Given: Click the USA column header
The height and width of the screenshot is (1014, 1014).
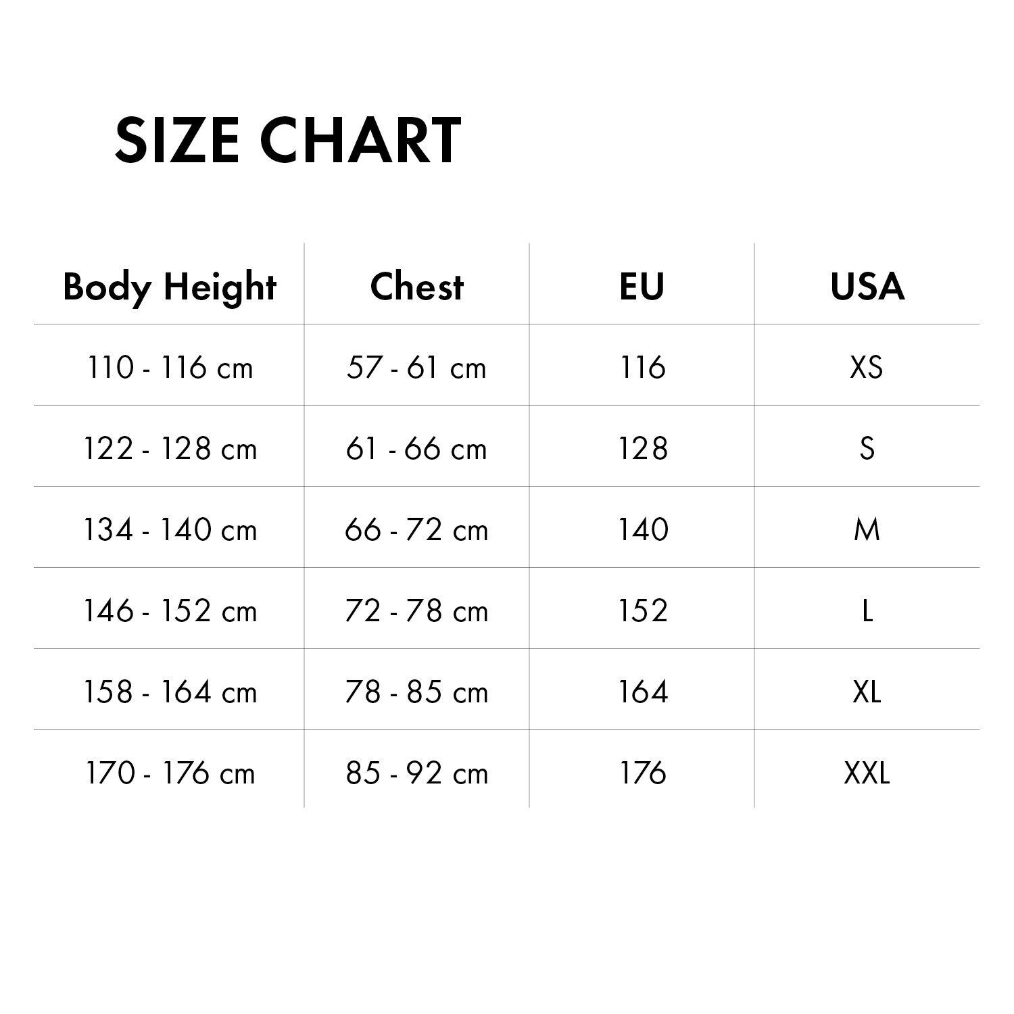Looking at the screenshot, I should pyautogui.click(x=867, y=287).
